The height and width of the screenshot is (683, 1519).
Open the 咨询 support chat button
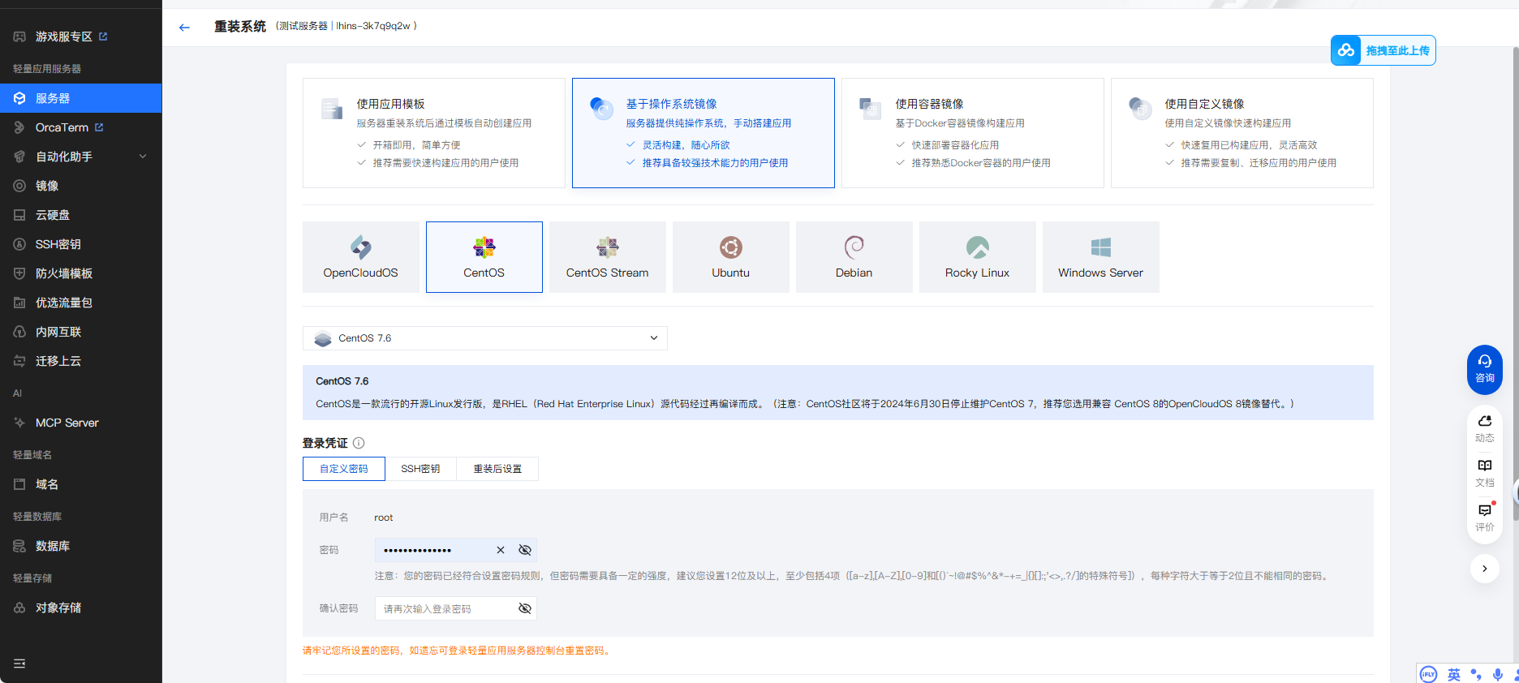[1484, 369]
